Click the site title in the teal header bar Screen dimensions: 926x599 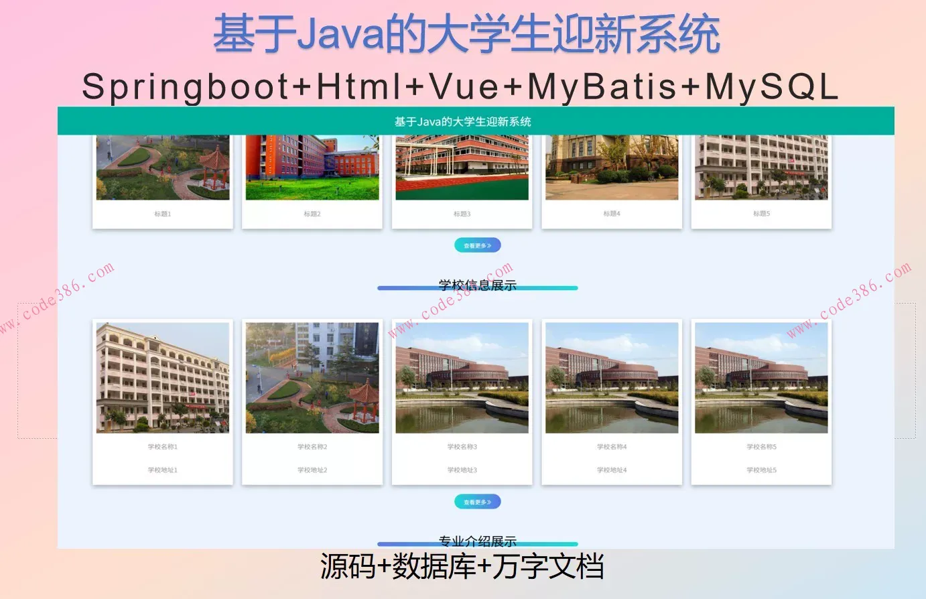[462, 122]
